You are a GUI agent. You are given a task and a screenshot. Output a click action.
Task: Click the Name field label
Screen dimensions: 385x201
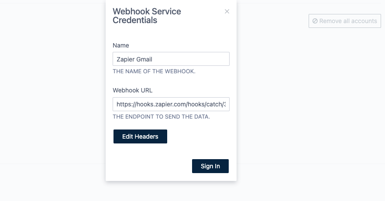pos(121,45)
